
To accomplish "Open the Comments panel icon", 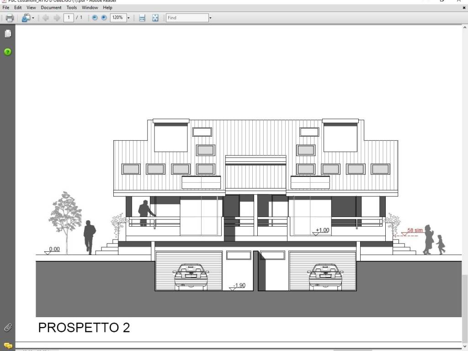I will [x=8, y=346].
